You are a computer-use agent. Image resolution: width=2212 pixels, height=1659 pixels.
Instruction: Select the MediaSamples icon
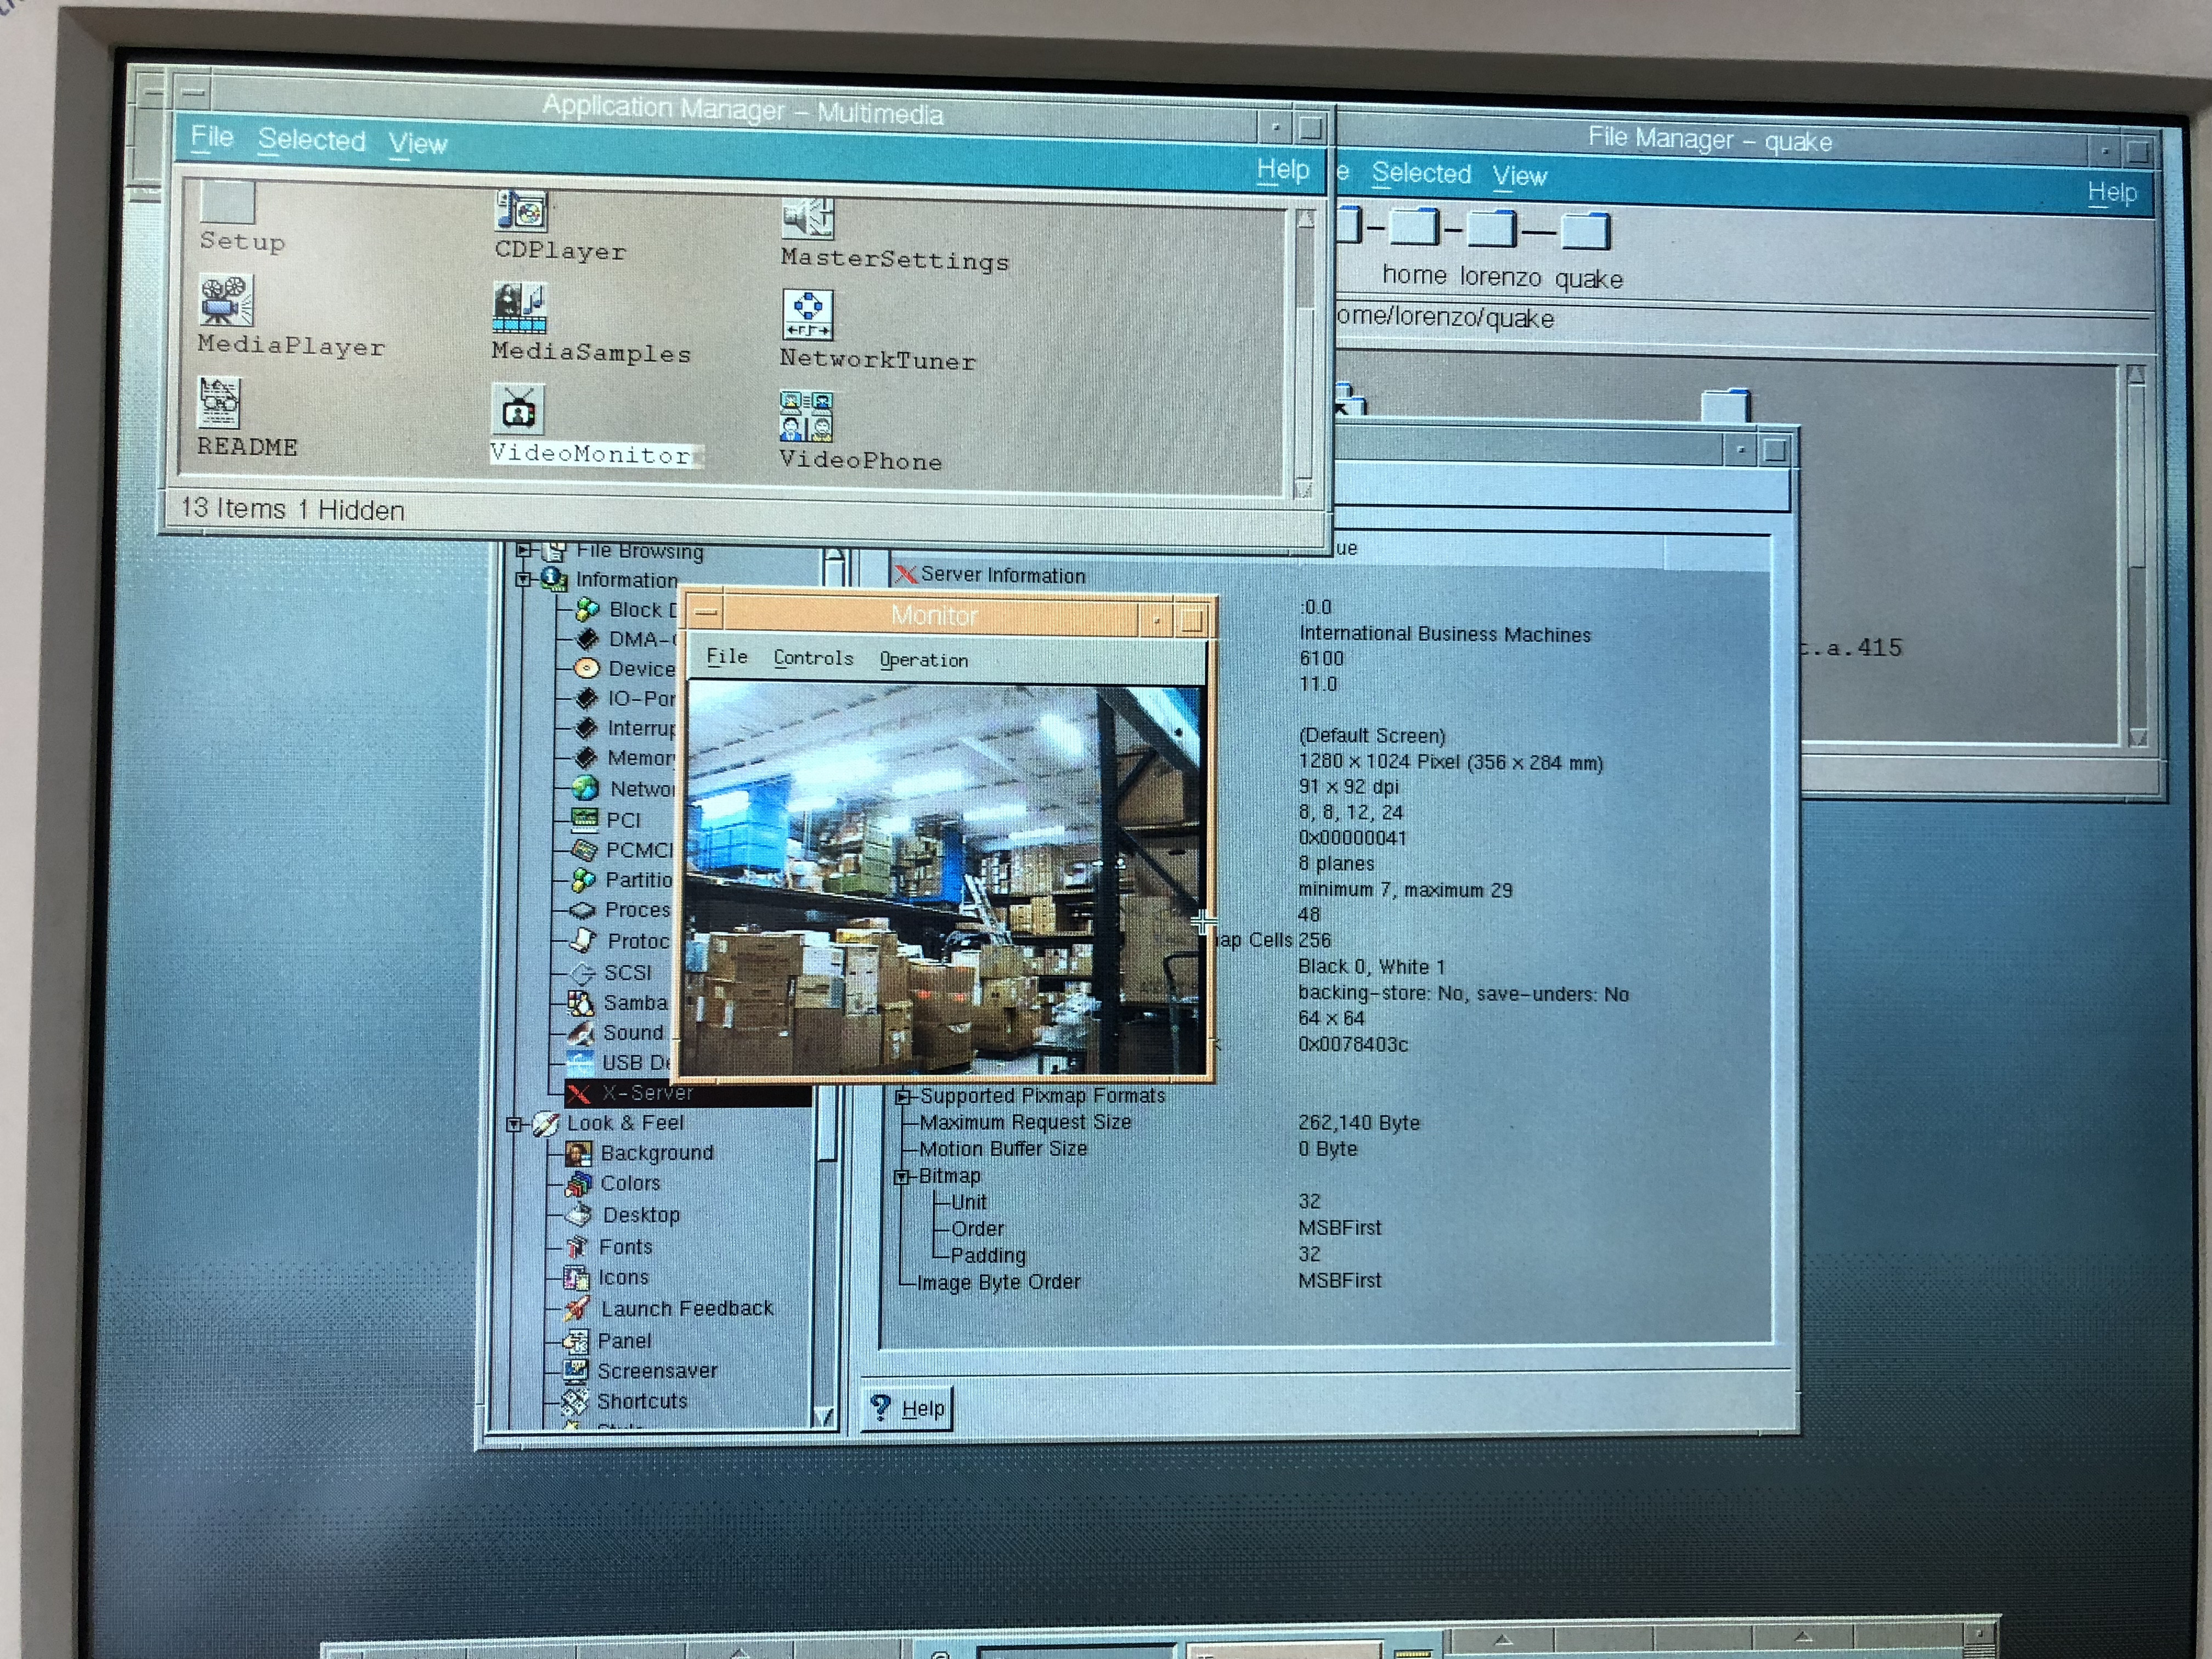click(519, 308)
